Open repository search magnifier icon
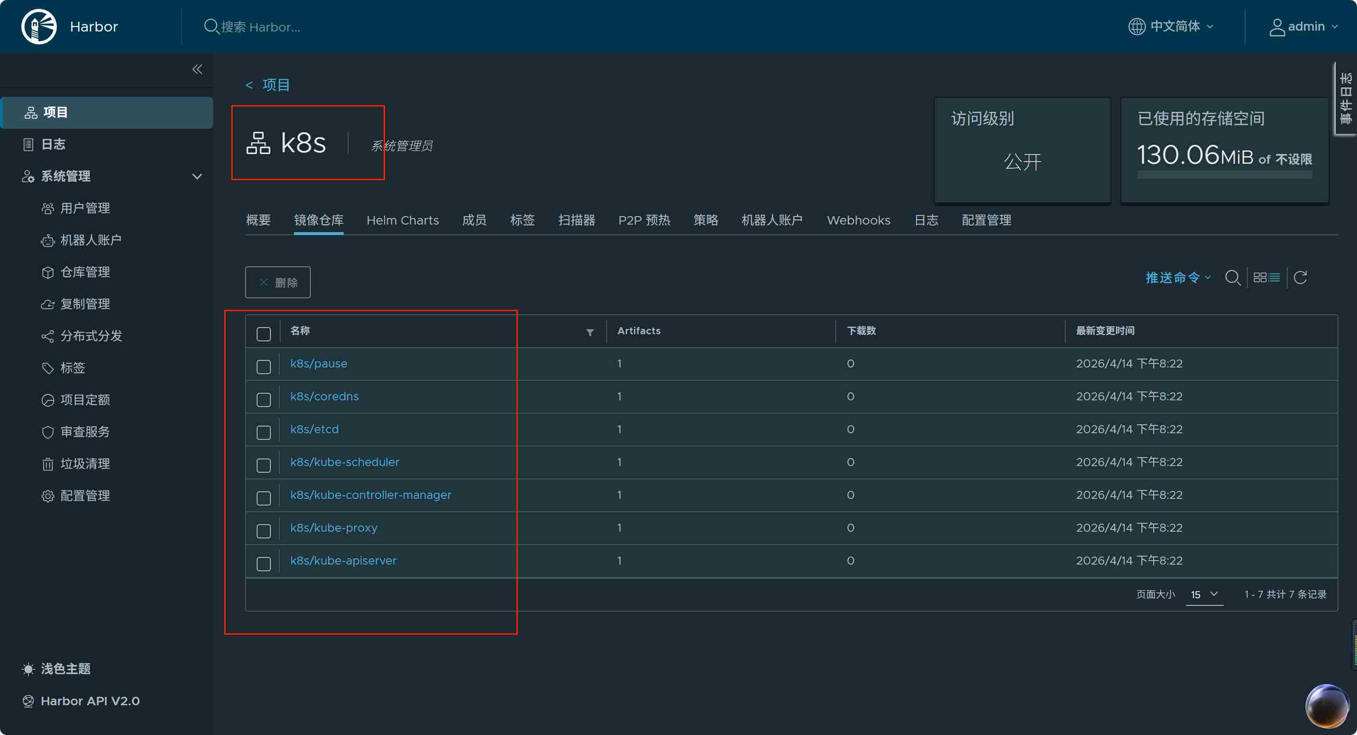1357x735 pixels. click(1233, 277)
